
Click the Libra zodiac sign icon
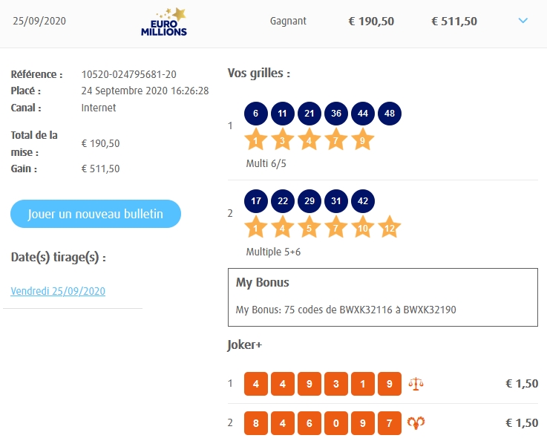click(x=416, y=384)
